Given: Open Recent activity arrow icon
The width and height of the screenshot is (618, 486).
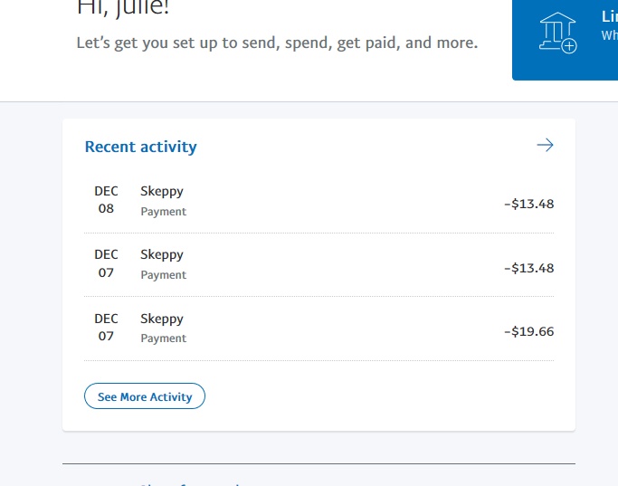Looking at the screenshot, I should [x=545, y=145].
